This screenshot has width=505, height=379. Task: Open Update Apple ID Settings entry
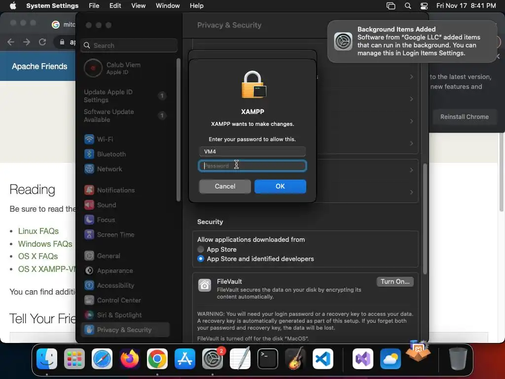click(x=125, y=96)
